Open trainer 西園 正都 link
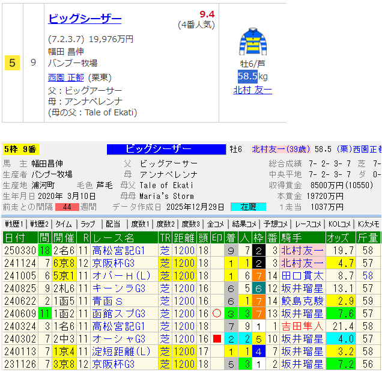This screenshot has width=382, height=372. click(66, 78)
